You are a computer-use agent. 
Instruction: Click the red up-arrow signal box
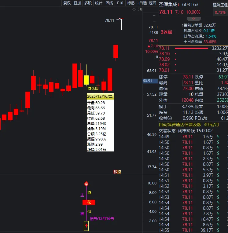click(86, 226)
